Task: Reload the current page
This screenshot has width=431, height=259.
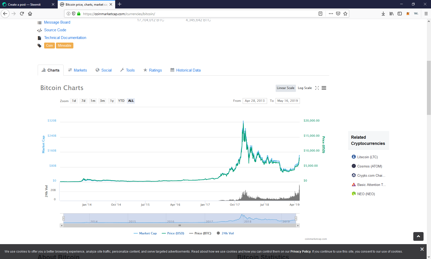Action: click(x=22, y=14)
